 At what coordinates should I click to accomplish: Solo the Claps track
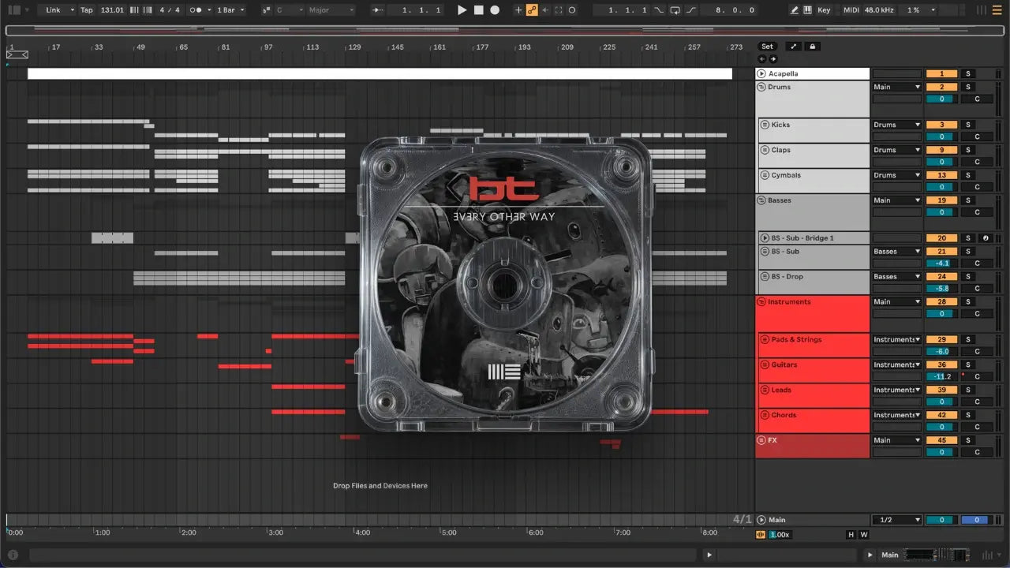pos(968,150)
